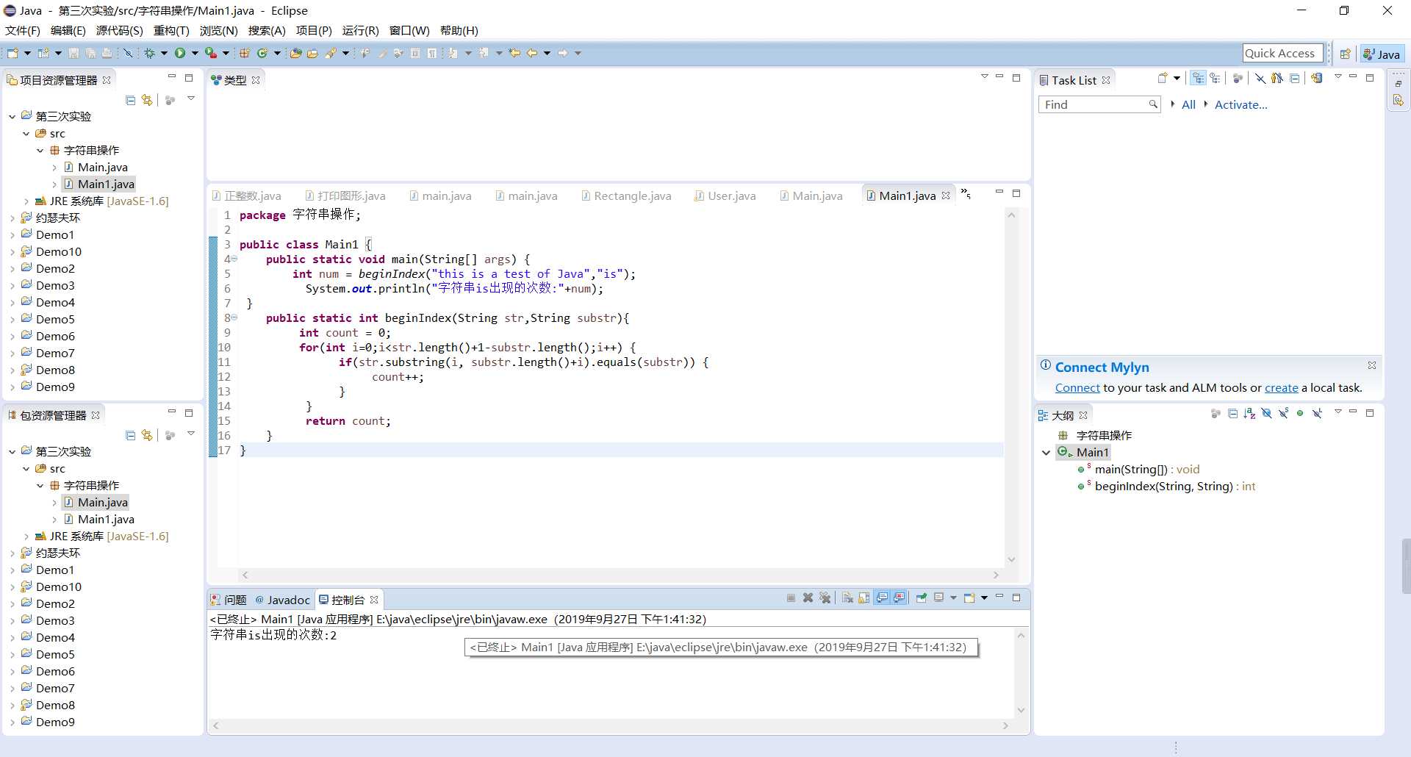Click the Back navigation yellow arrow

[x=531, y=53]
